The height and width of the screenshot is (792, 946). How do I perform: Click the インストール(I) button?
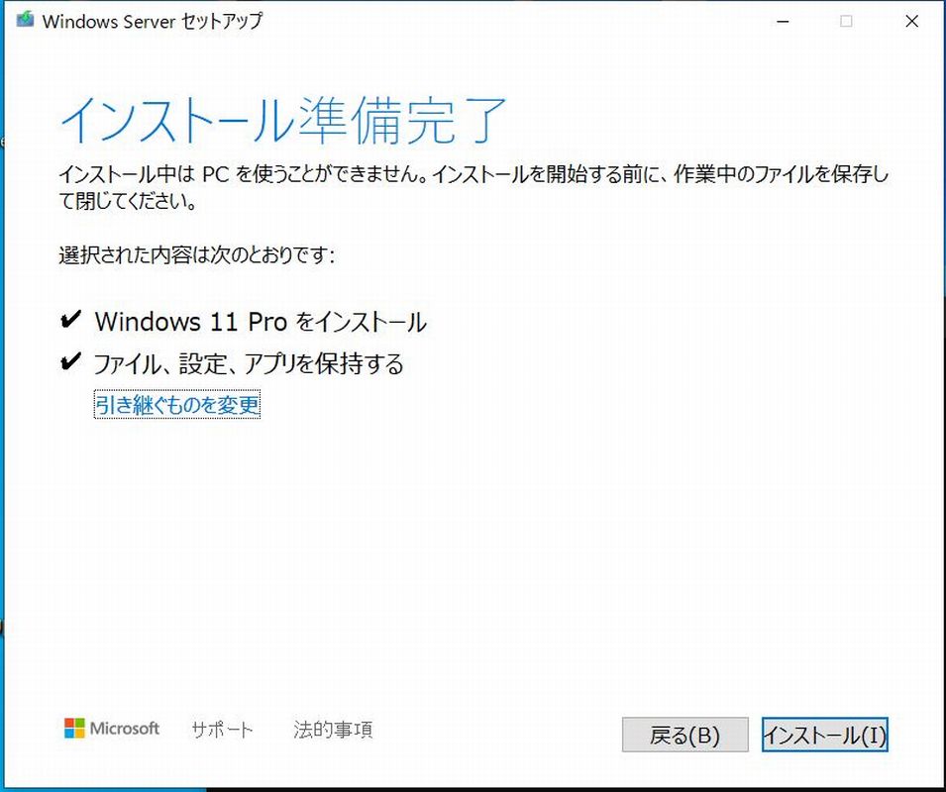(825, 735)
